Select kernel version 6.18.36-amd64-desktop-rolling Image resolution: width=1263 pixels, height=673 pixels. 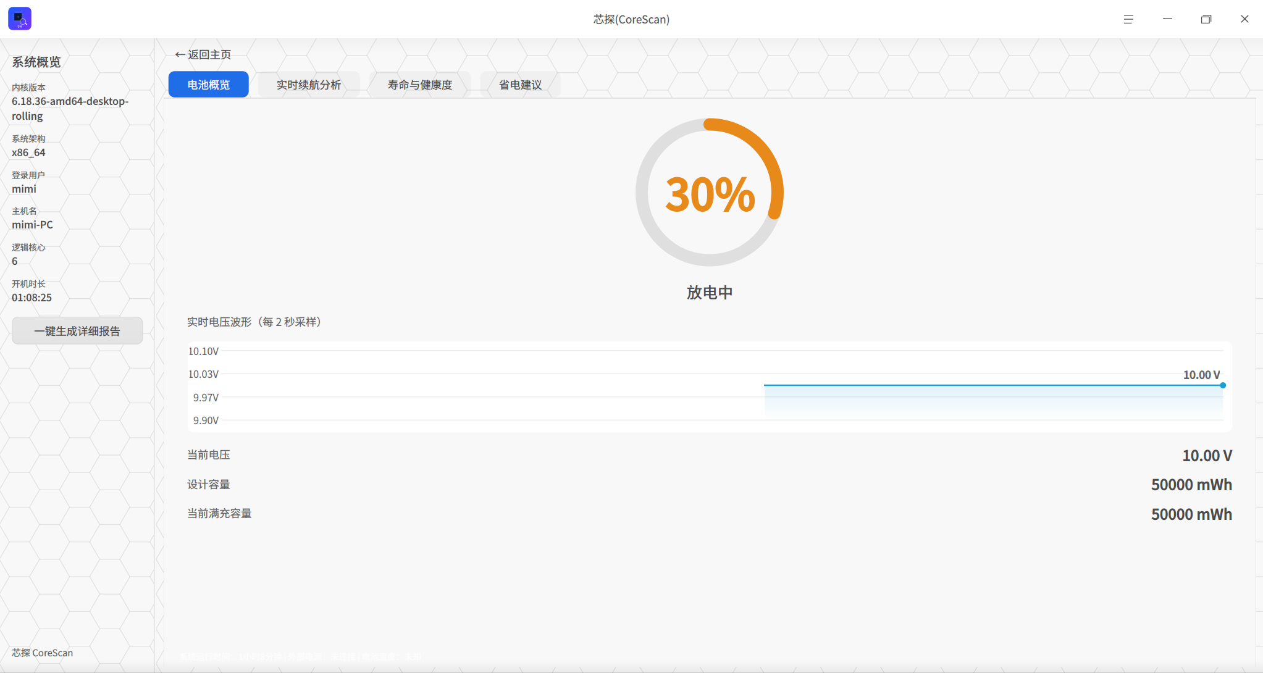click(70, 109)
